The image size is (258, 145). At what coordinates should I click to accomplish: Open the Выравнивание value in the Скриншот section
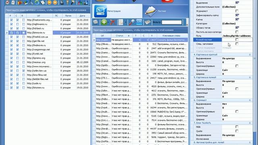(237, 104)
